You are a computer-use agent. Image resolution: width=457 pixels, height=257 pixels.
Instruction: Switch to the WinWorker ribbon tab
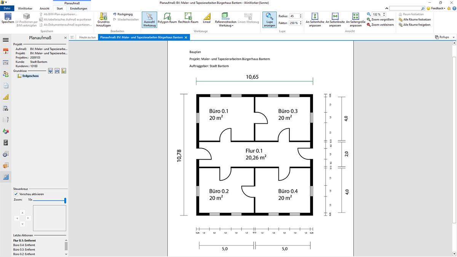25,8
